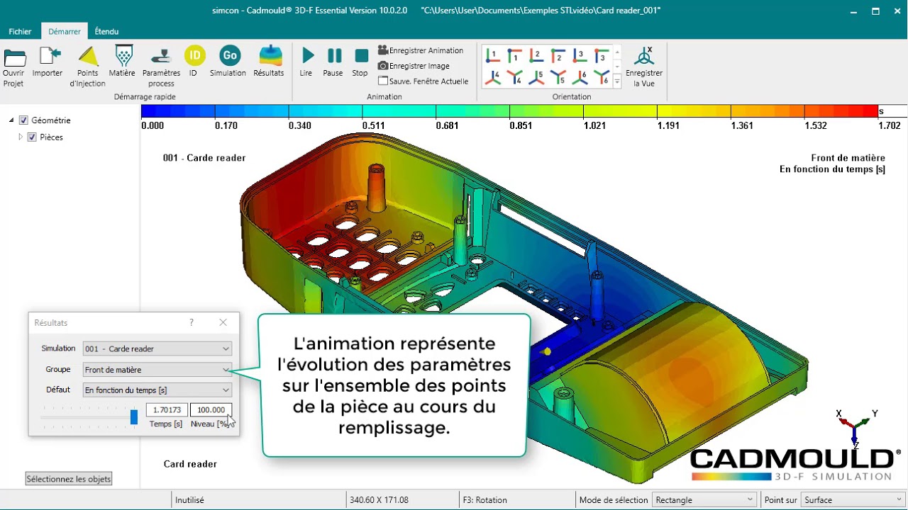Close the Résultats dialog
Viewport: 908px width, 510px height.
223,322
